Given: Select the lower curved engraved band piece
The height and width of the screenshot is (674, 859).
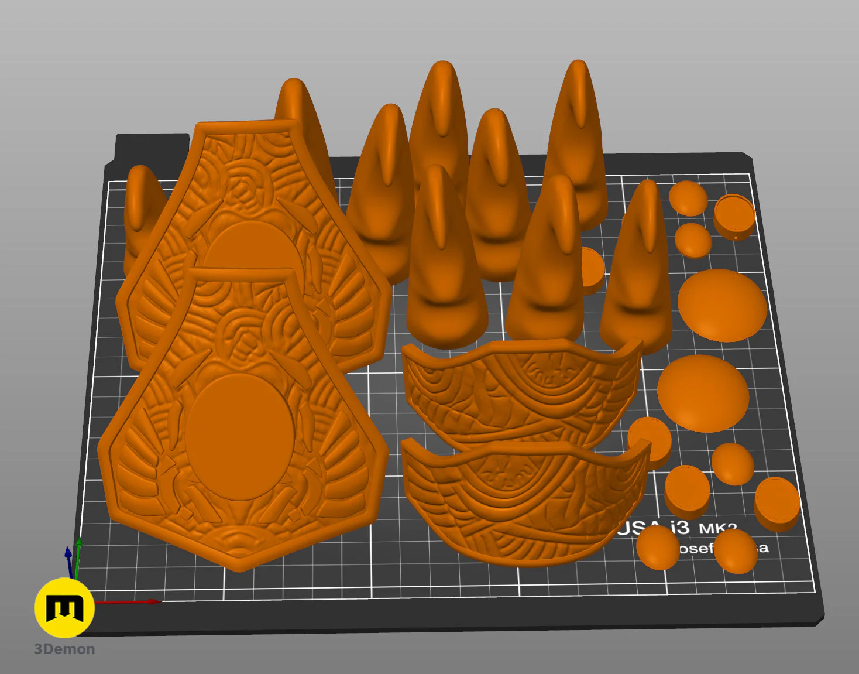Looking at the screenshot, I should tap(525, 501).
